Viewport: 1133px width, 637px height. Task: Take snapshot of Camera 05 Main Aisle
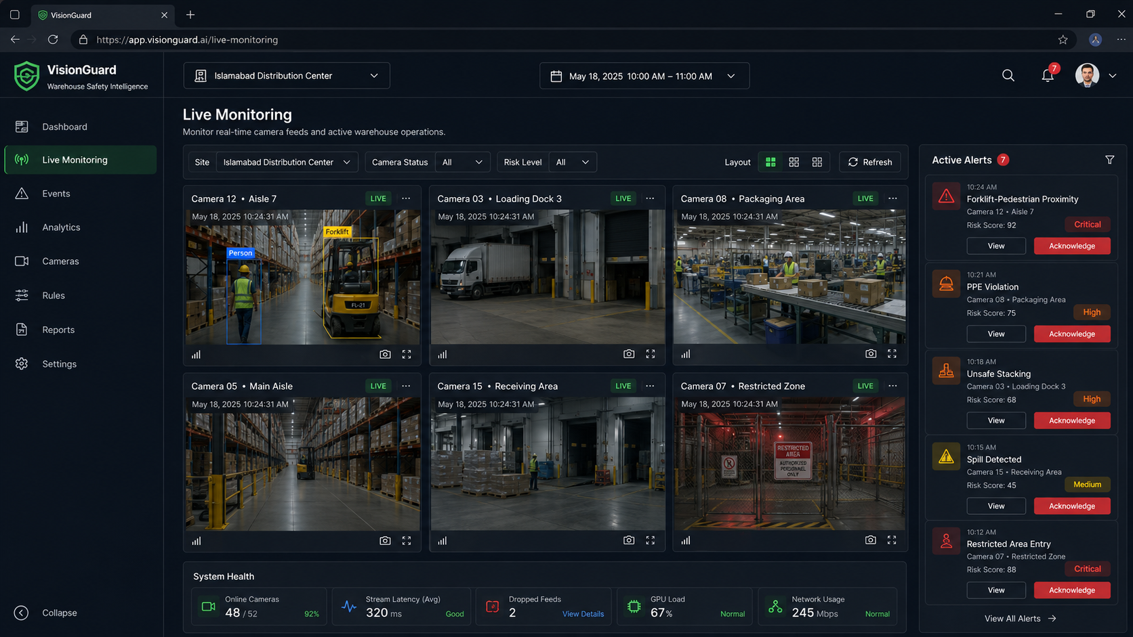pyautogui.click(x=385, y=540)
